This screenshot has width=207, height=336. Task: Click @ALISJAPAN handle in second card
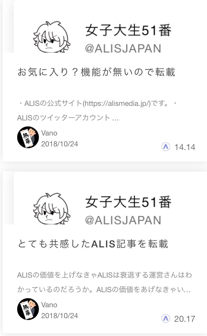click(123, 220)
